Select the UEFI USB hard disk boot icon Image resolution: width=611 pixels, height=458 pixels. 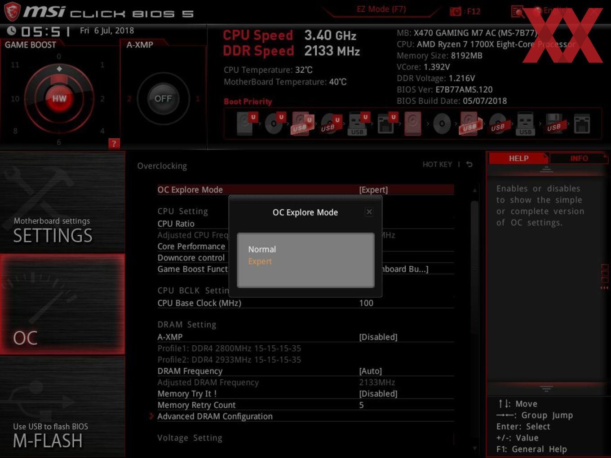click(302, 123)
